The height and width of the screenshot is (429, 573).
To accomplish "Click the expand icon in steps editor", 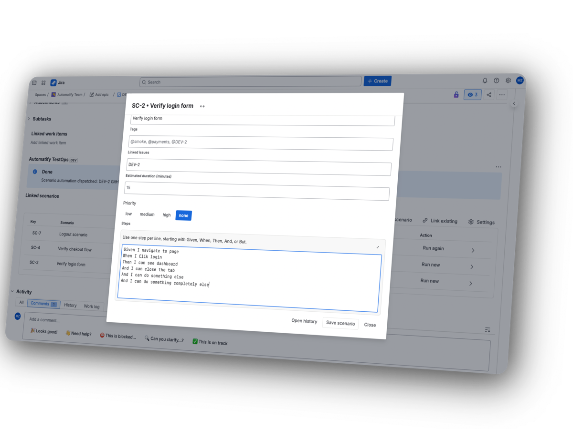I will pyautogui.click(x=378, y=247).
